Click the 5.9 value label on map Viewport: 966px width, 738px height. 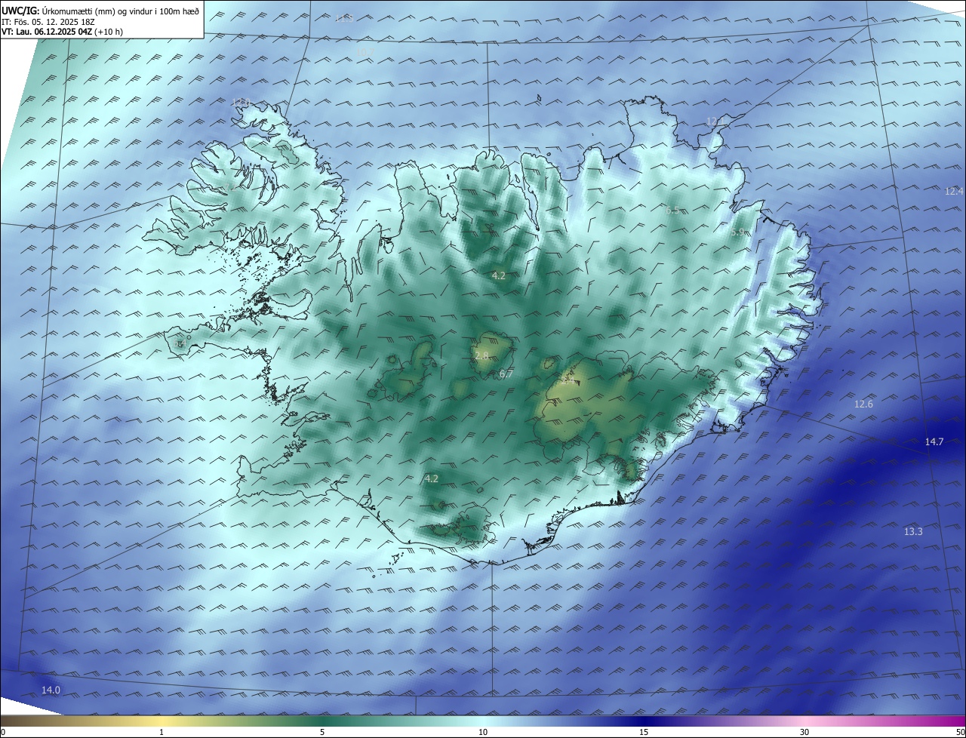738,232
